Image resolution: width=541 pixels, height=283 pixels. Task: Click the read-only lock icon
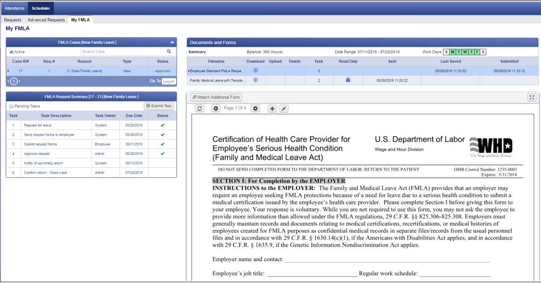pos(348,80)
